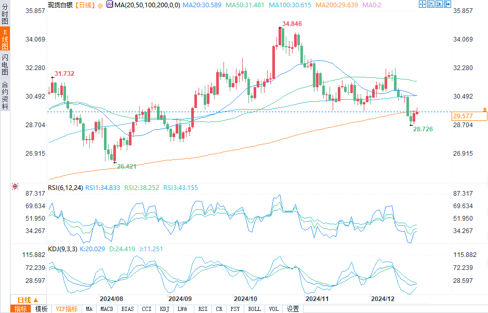Click the MA50:31.481 value
The height and width of the screenshot is (313, 488).
[x=245, y=5]
